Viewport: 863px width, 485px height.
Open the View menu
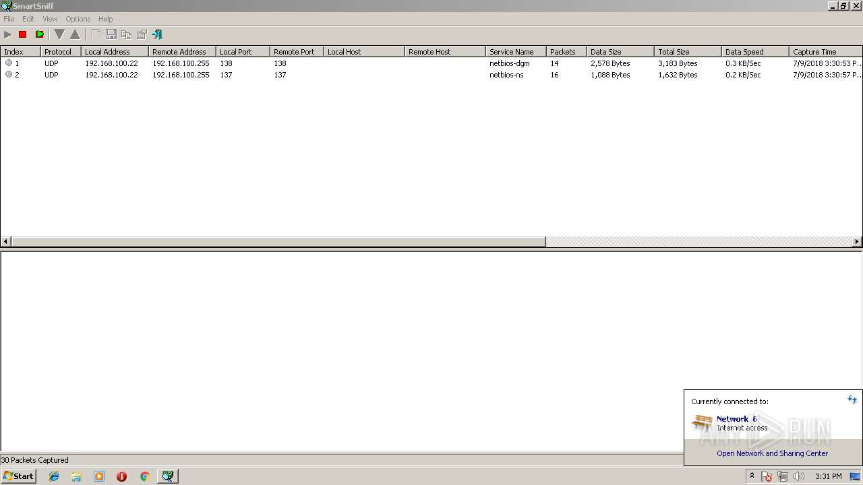coord(50,19)
